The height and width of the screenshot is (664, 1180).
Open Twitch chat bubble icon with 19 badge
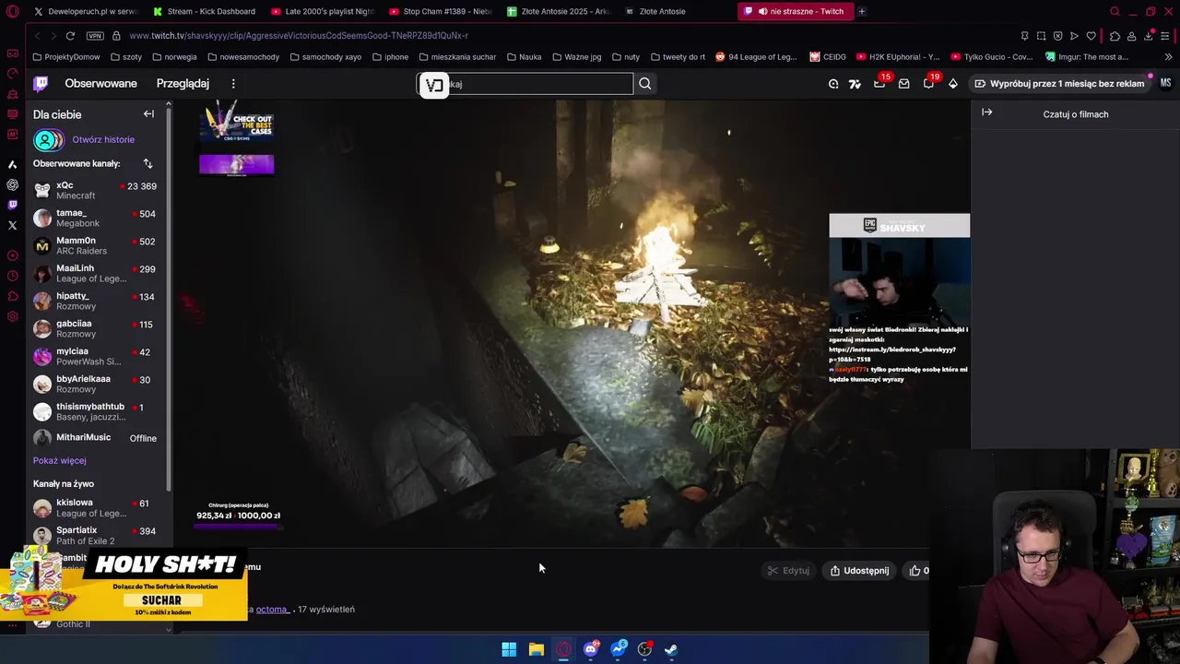click(x=928, y=83)
